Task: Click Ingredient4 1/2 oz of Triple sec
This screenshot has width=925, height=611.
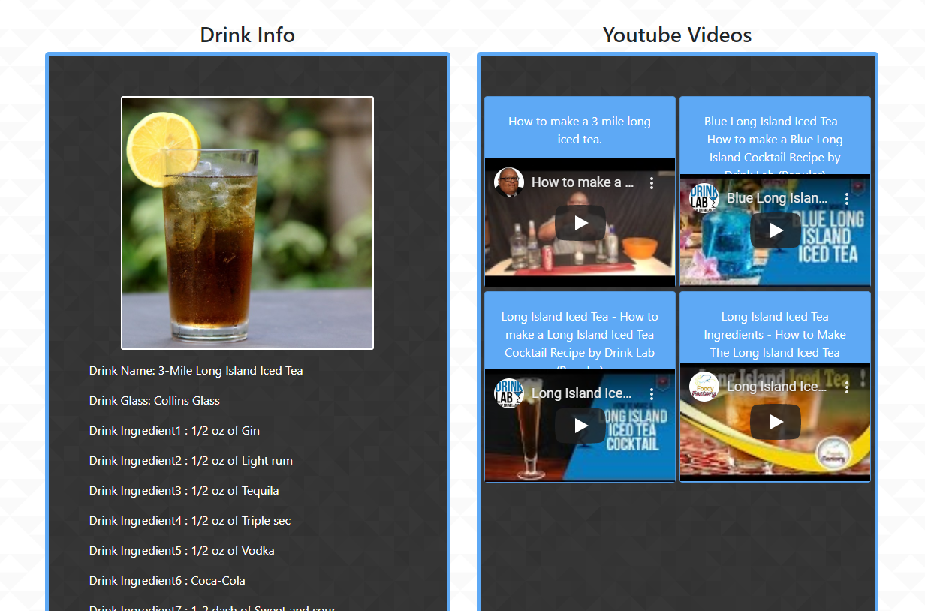Action: click(x=190, y=521)
